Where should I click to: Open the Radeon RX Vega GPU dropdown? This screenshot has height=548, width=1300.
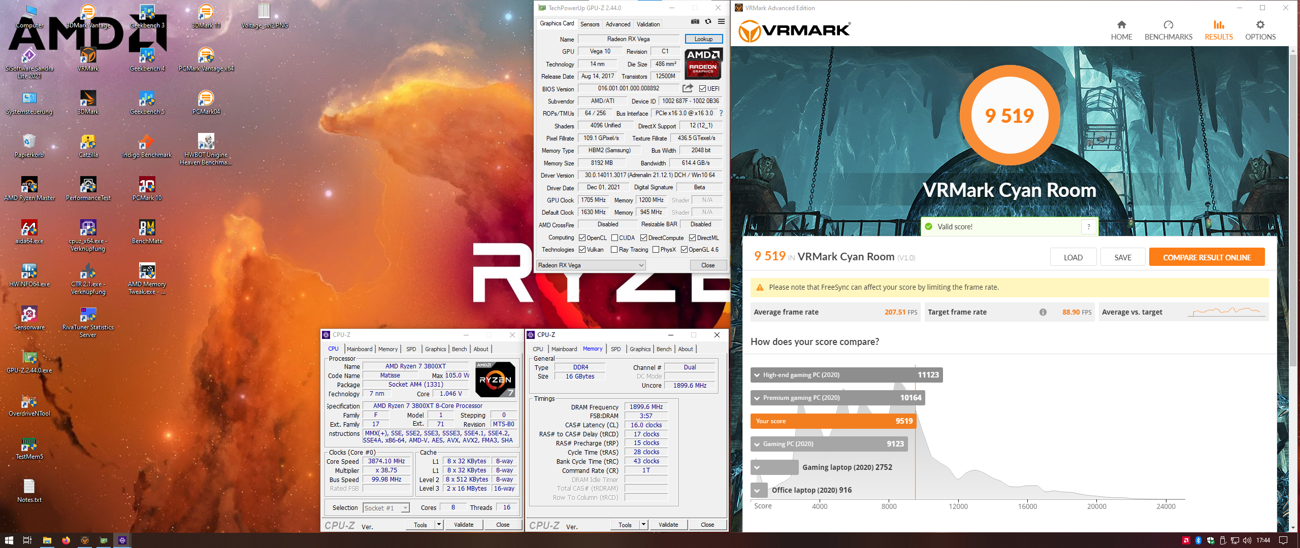(591, 265)
